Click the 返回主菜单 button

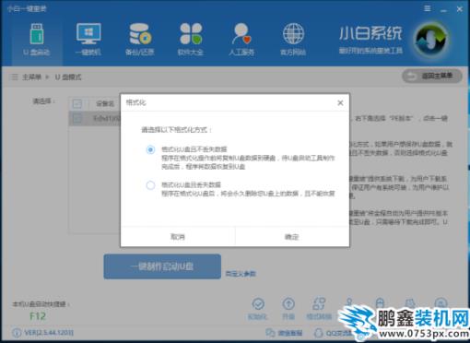pyautogui.click(x=432, y=76)
